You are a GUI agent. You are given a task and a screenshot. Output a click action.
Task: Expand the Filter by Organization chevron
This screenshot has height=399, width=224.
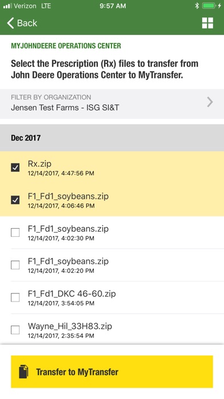click(210, 102)
